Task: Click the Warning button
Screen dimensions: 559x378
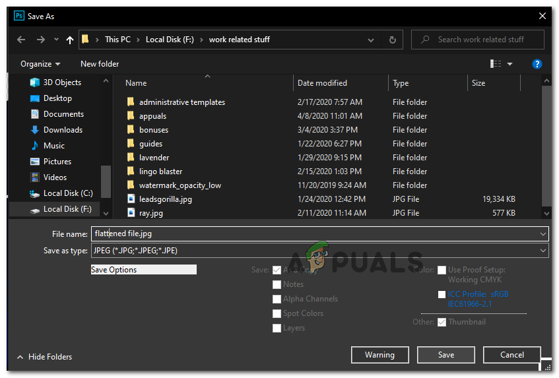Action: click(x=379, y=355)
